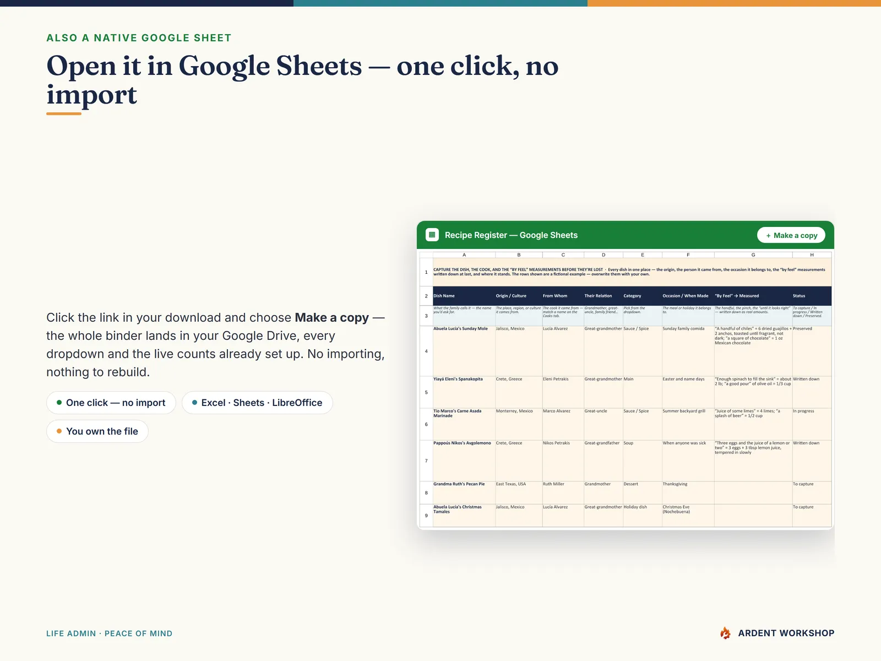The width and height of the screenshot is (881, 661).
Task: Click the Grandma Ruth's Pecan Pie cell
Action: (x=464, y=492)
